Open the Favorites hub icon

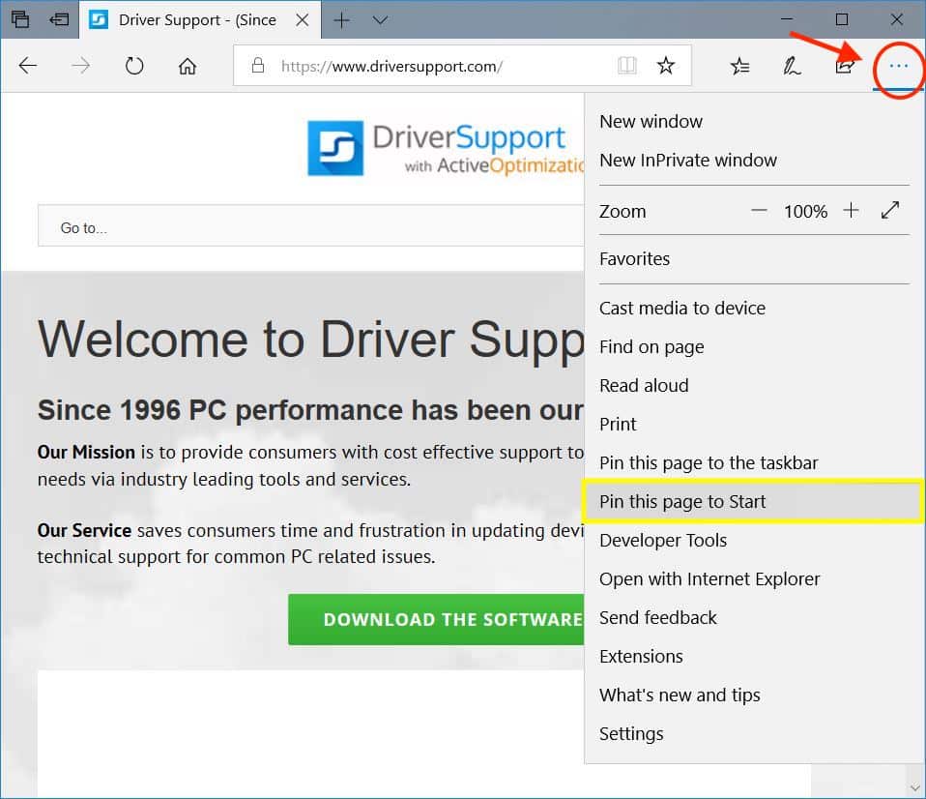click(x=739, y=66)
